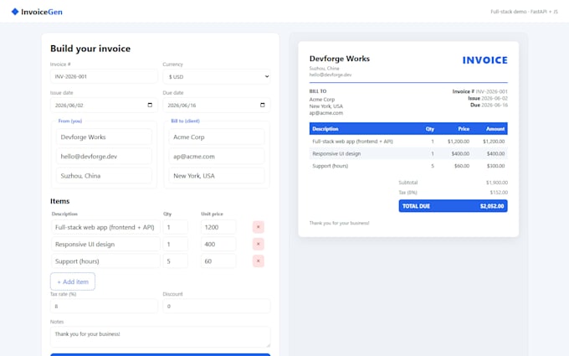Click the $1,900.00 Subtotal value
This screenshot has width=569, height=356.
497,183
